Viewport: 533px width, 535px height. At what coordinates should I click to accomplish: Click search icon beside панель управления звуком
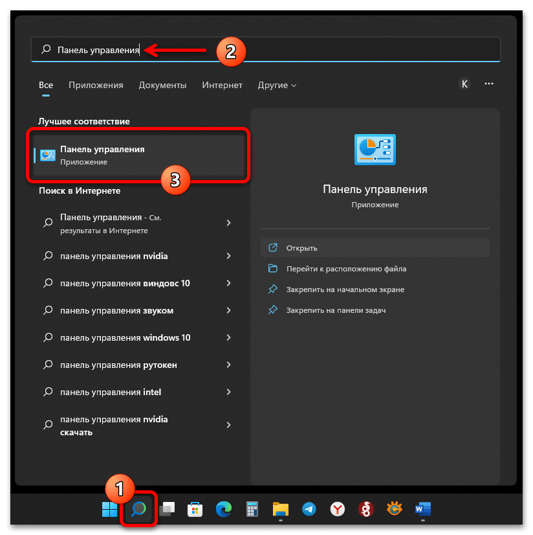(48, 310)
